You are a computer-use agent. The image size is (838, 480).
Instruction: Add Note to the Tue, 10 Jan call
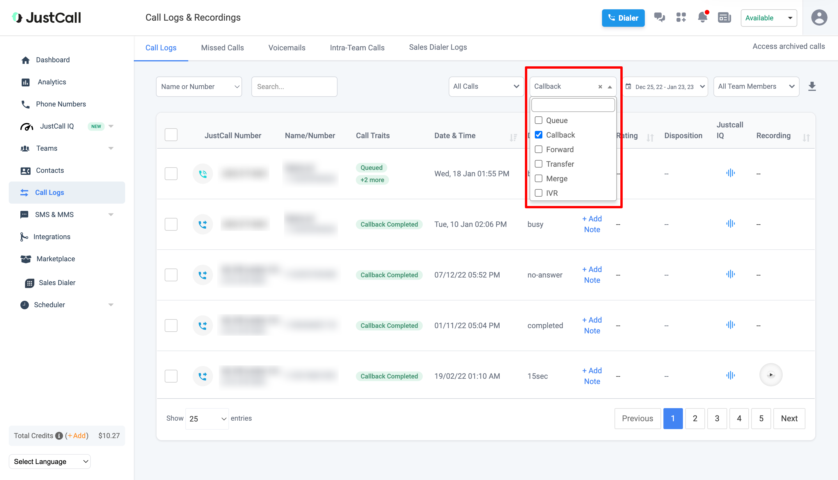click(x=592, y=224)
